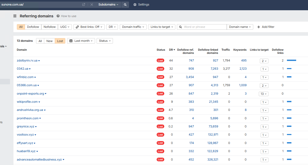
Task: Sort by the Traffic column header
Action: tap(226, 50)
